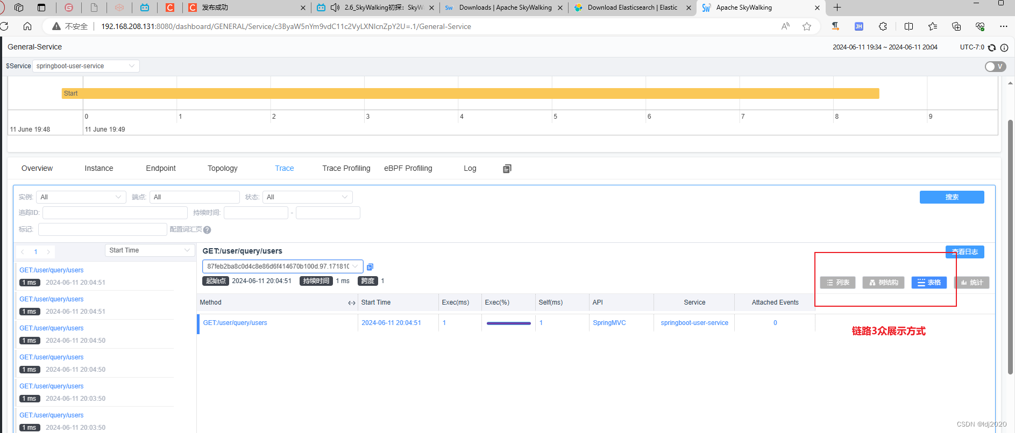Open span GET:/user/query/users in table
This screenshot has width=1015, height=433.
pyautogui.click(x=235, y=323)
